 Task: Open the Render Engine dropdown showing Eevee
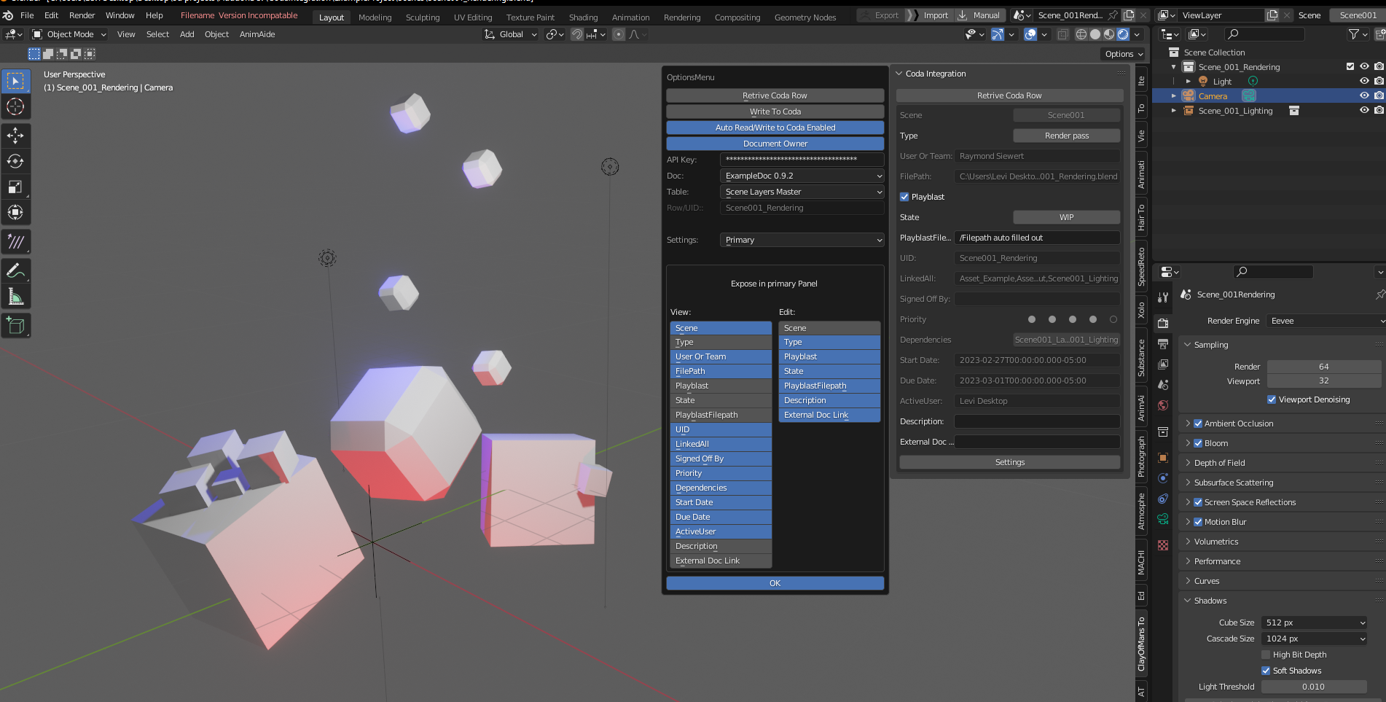point(1324,321)
